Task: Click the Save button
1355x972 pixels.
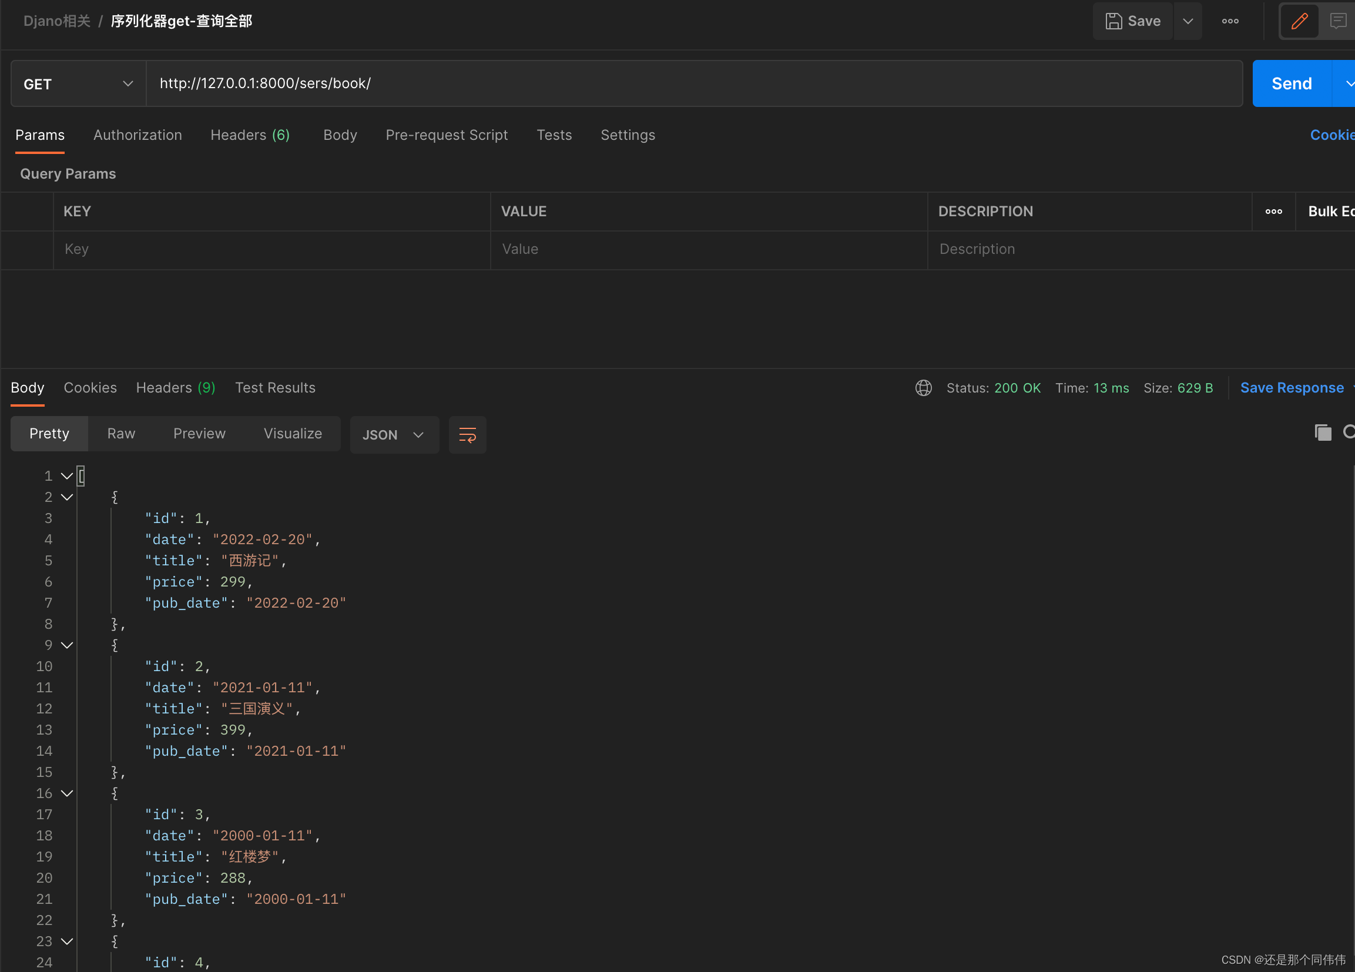Action: [1133, 21]
